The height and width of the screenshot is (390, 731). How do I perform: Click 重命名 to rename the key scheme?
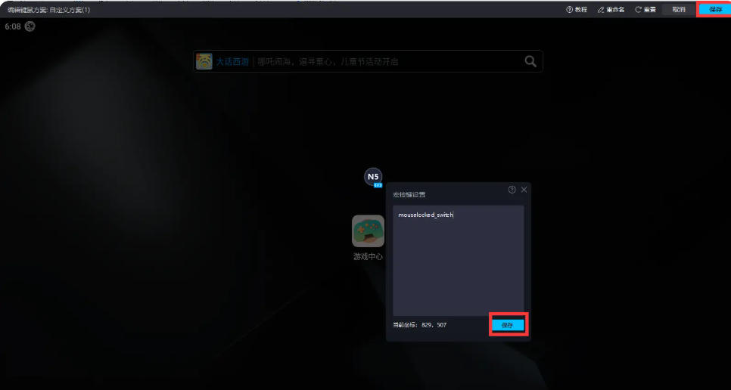tap(611, 9)
